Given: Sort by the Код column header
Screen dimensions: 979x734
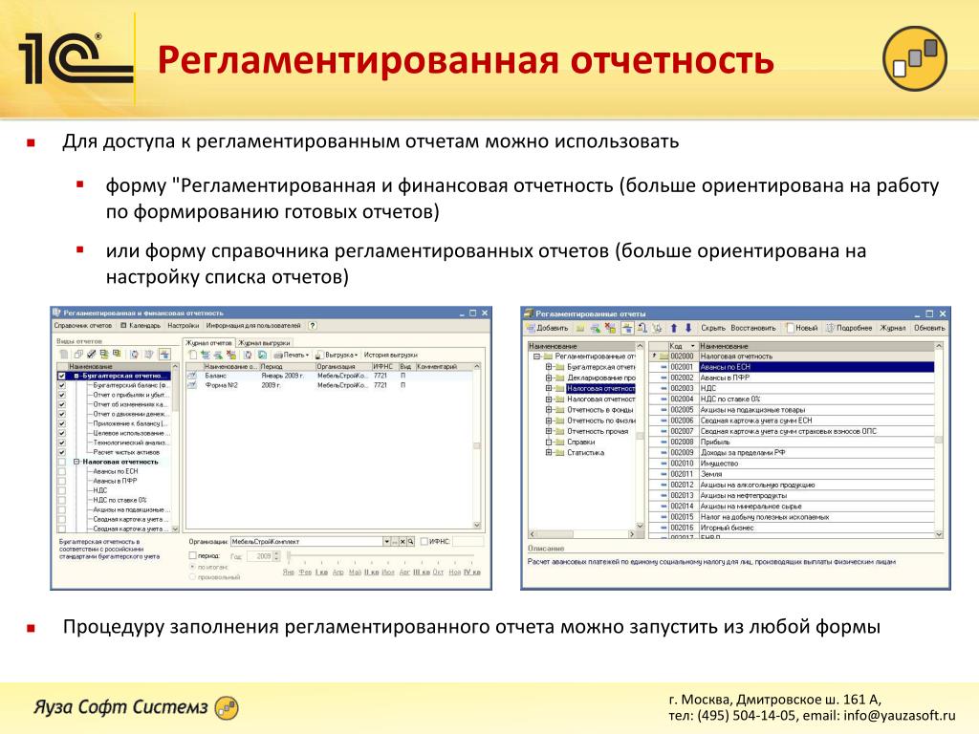Looking at the screenshot, I should point(682,346).
